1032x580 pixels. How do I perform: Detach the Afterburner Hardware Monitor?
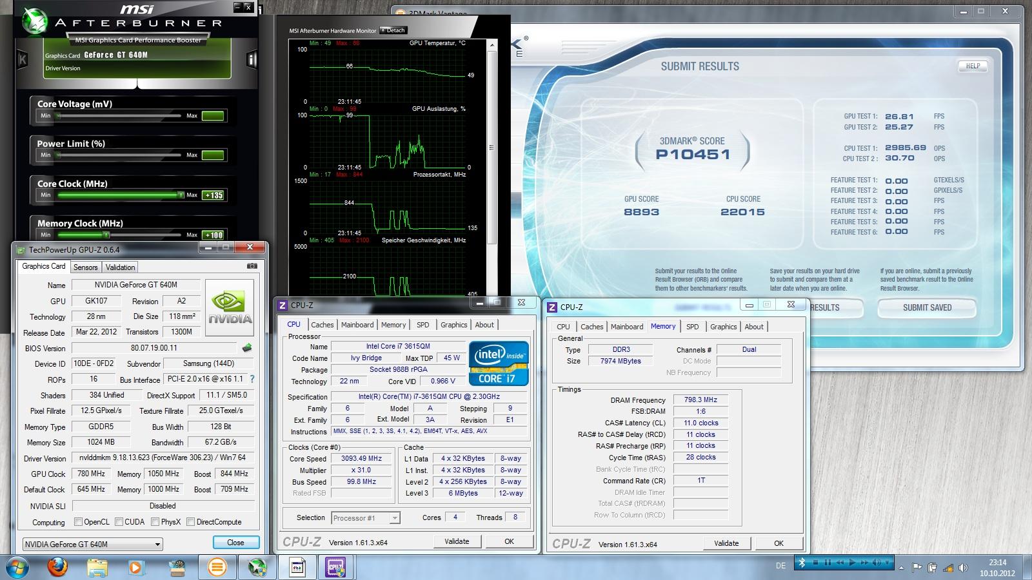(x=393, y=30)
